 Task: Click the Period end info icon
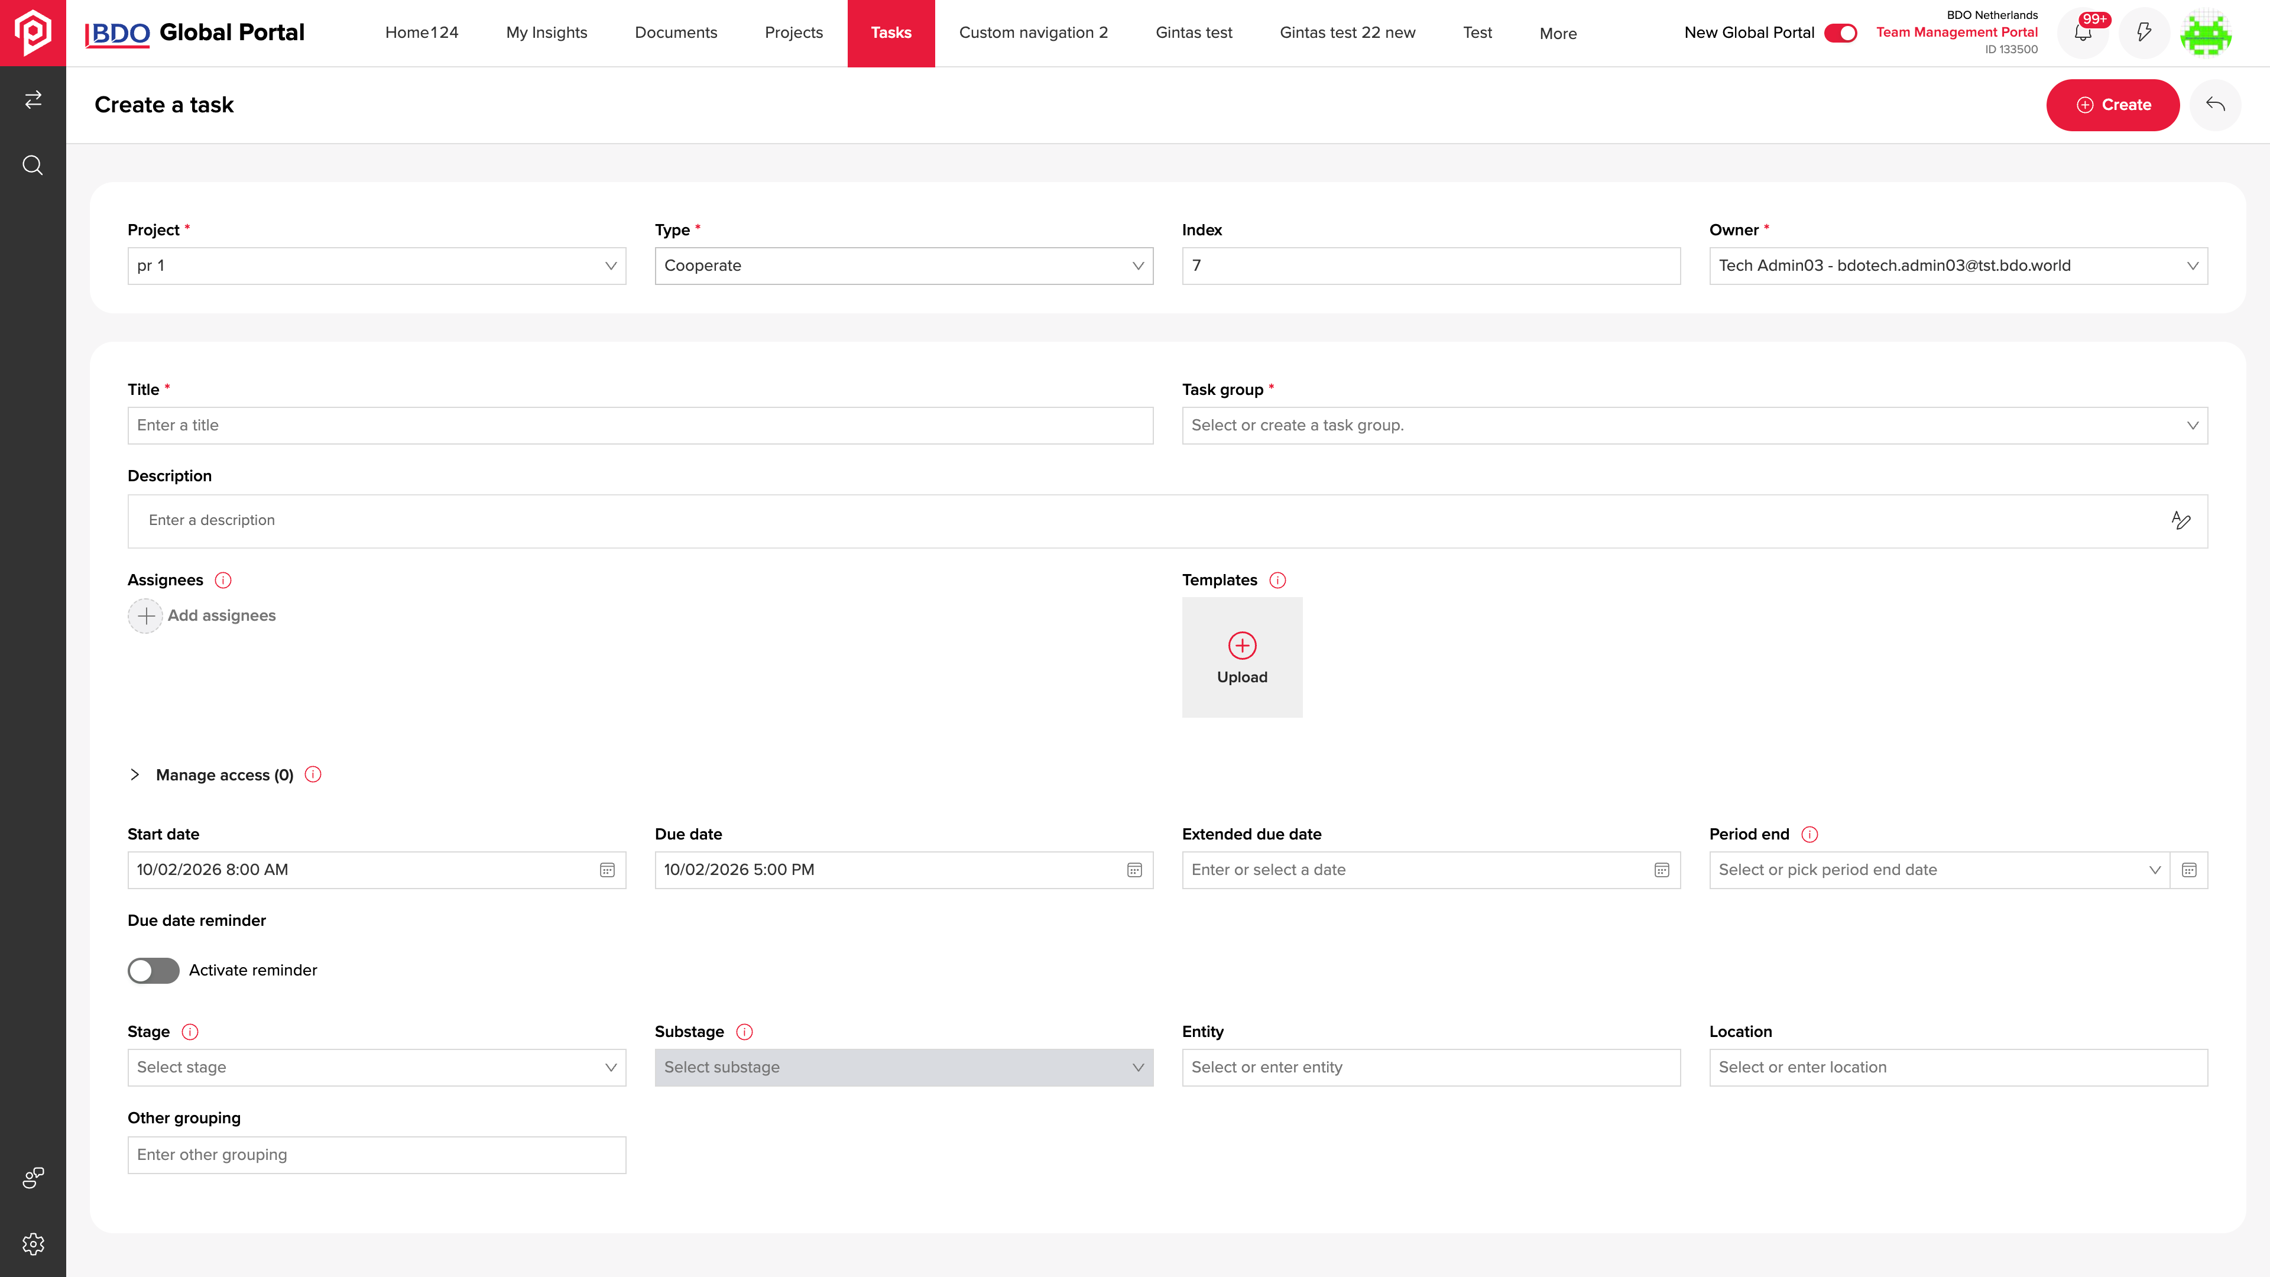tap(1810, 835)
